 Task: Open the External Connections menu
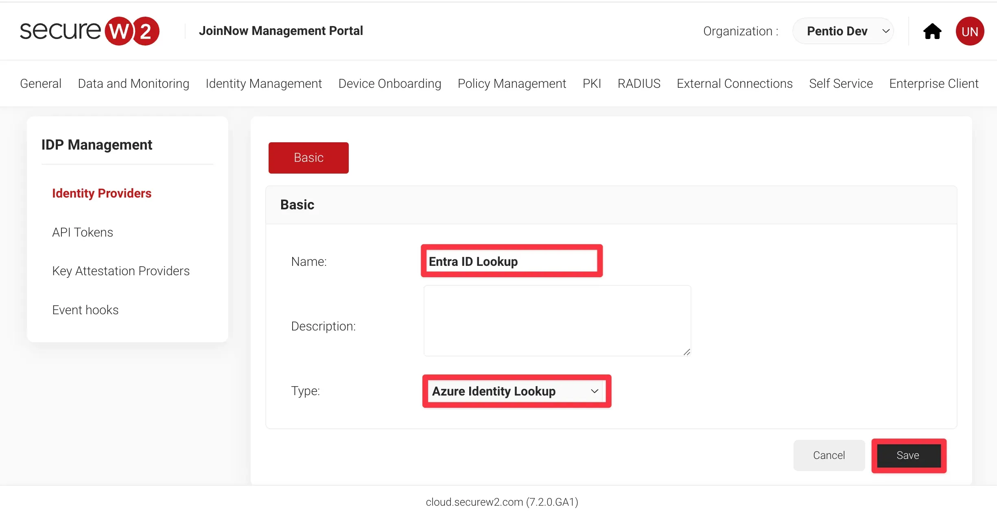pyautogui.click(x=734, y=83)
